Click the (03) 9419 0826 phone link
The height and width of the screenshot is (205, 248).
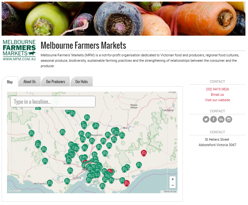click(x=217, y=89)
